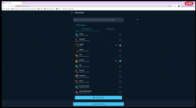Open the tab search chevron in browser
This screenshot has height=108, width=196.
tap(3, 3)
